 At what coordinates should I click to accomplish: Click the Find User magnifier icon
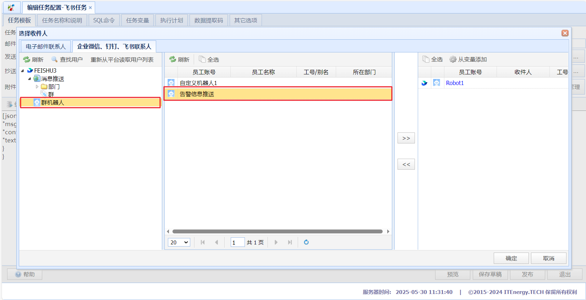tap(54, 60)
